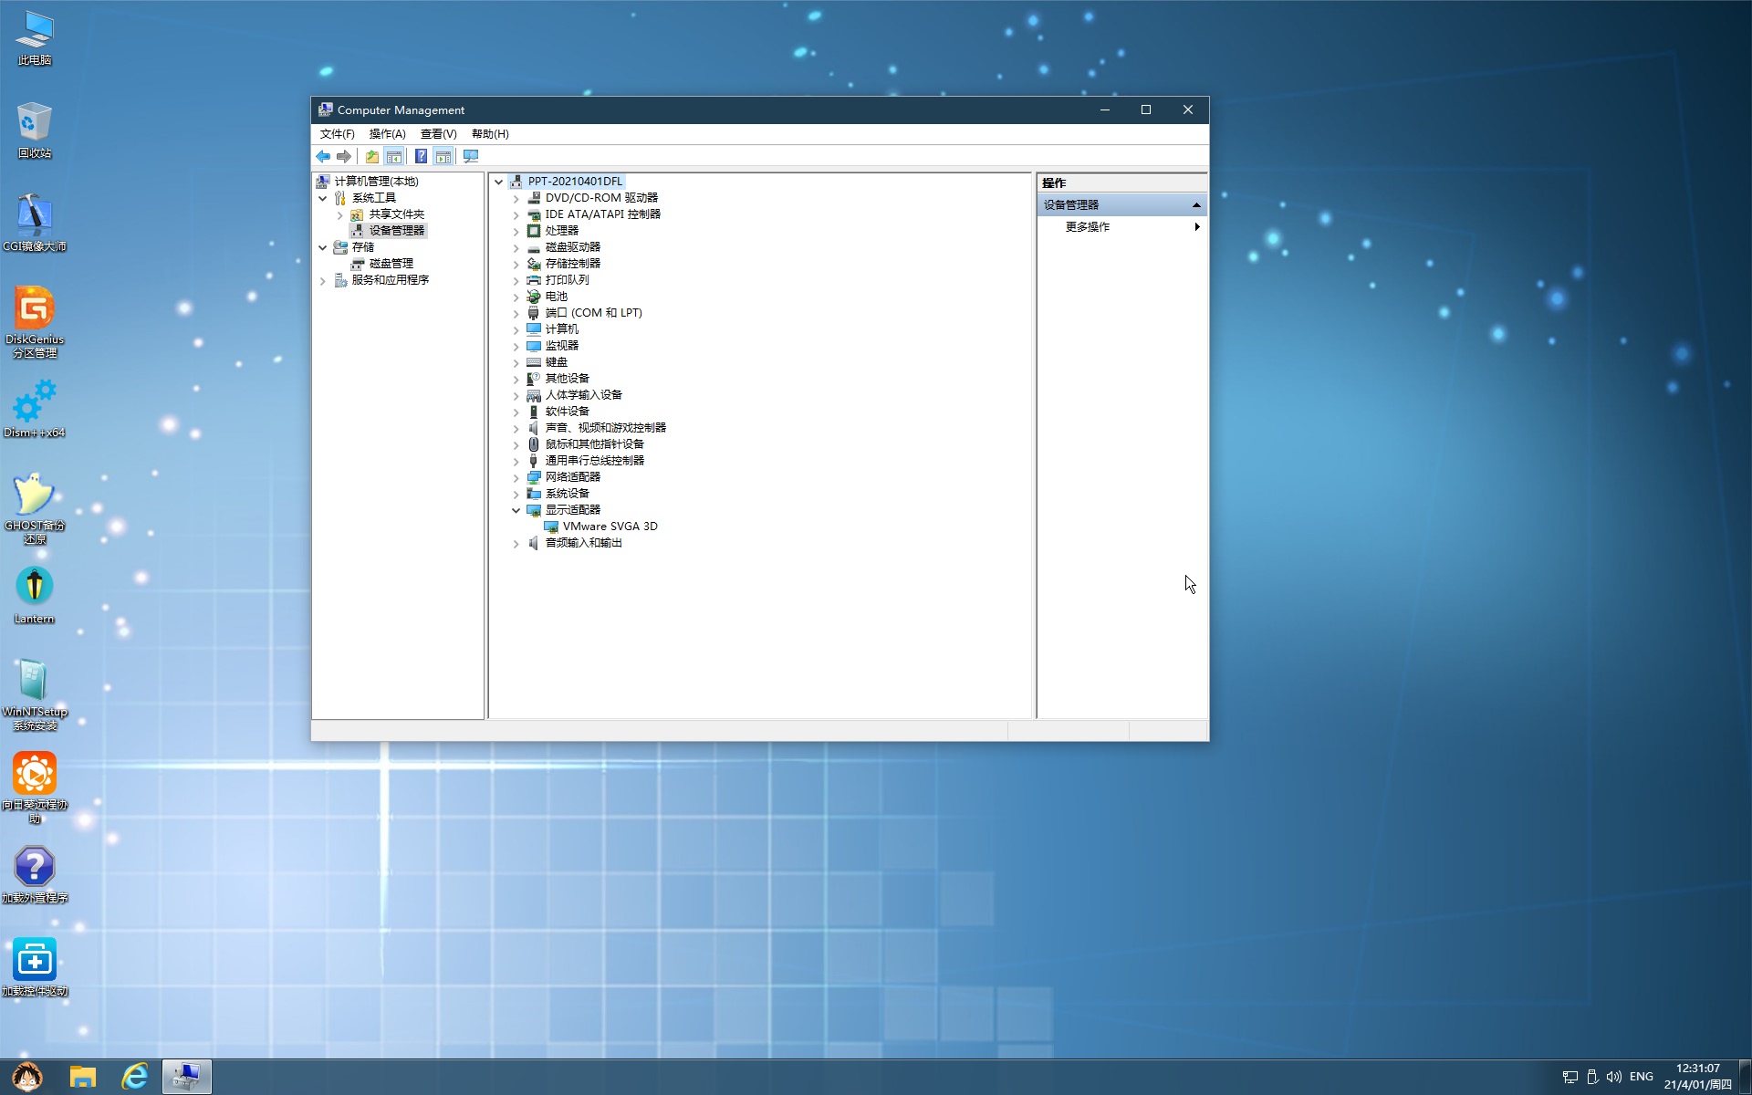Select 计算机管理(本地) root node
The height and width of the screenshot is (1095, 1752).
click(376, 182)
